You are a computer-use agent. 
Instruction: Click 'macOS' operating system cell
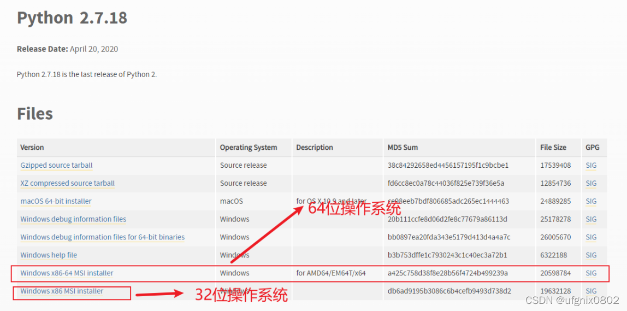231,201
